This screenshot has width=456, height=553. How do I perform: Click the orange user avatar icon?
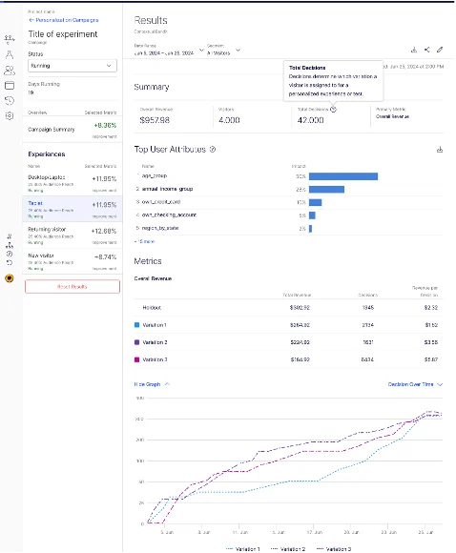click(10, 278)
